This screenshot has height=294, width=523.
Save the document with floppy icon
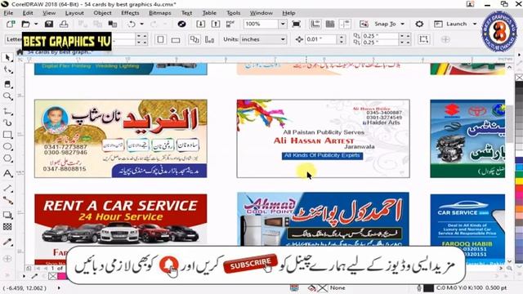(49, 24)
